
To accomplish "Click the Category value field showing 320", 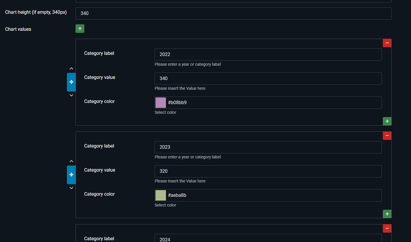I will coord(268,171).
